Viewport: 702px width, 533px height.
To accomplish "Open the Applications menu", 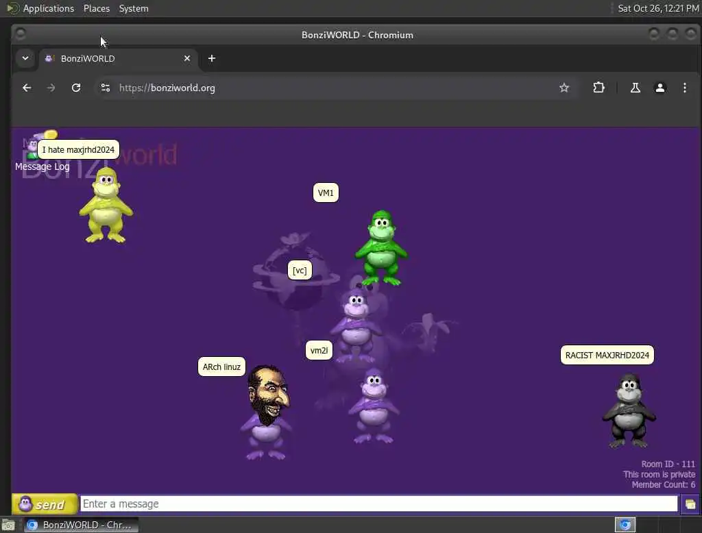I will (49, 8).
